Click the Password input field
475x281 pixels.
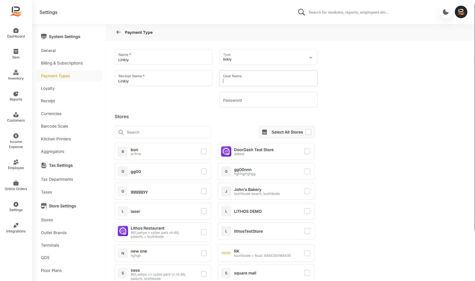(x=268, y=100)
